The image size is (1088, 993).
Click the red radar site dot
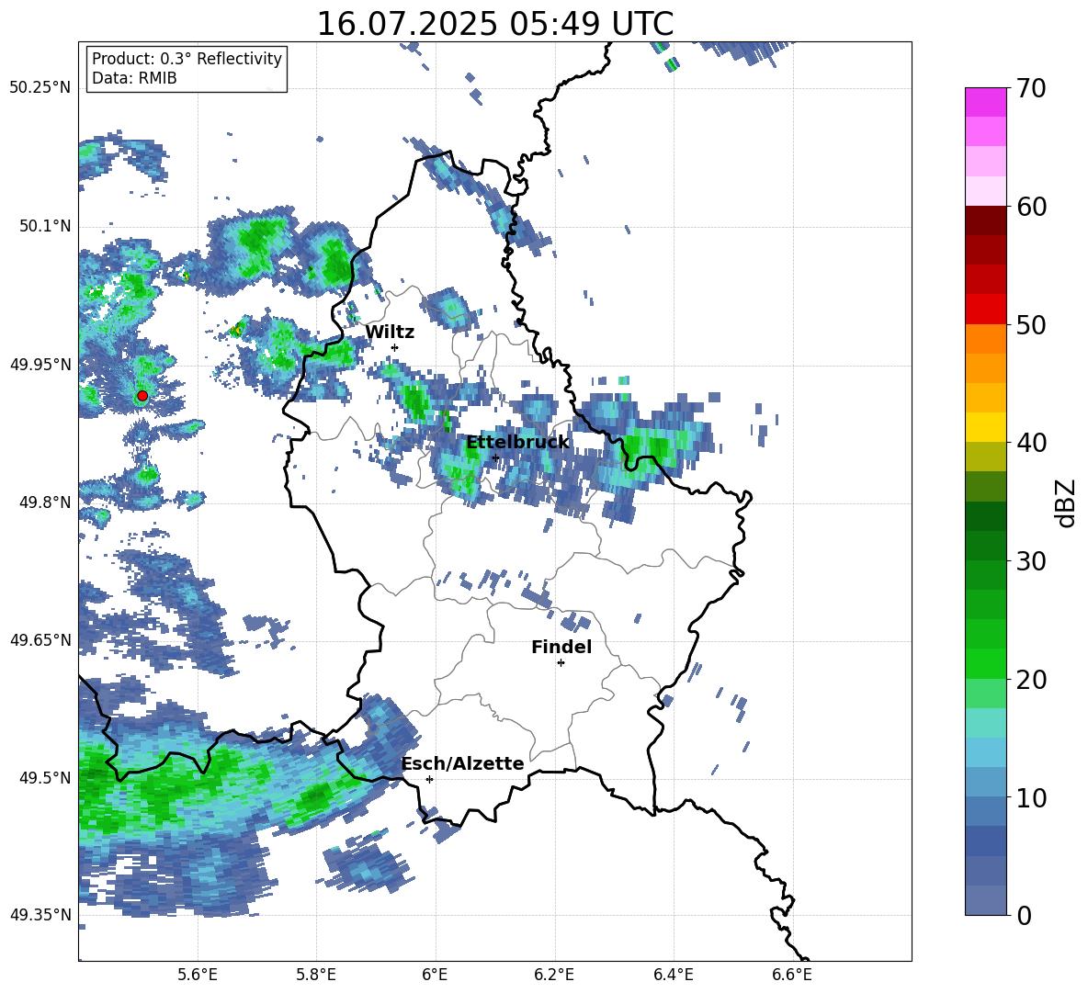pos(142,396)
